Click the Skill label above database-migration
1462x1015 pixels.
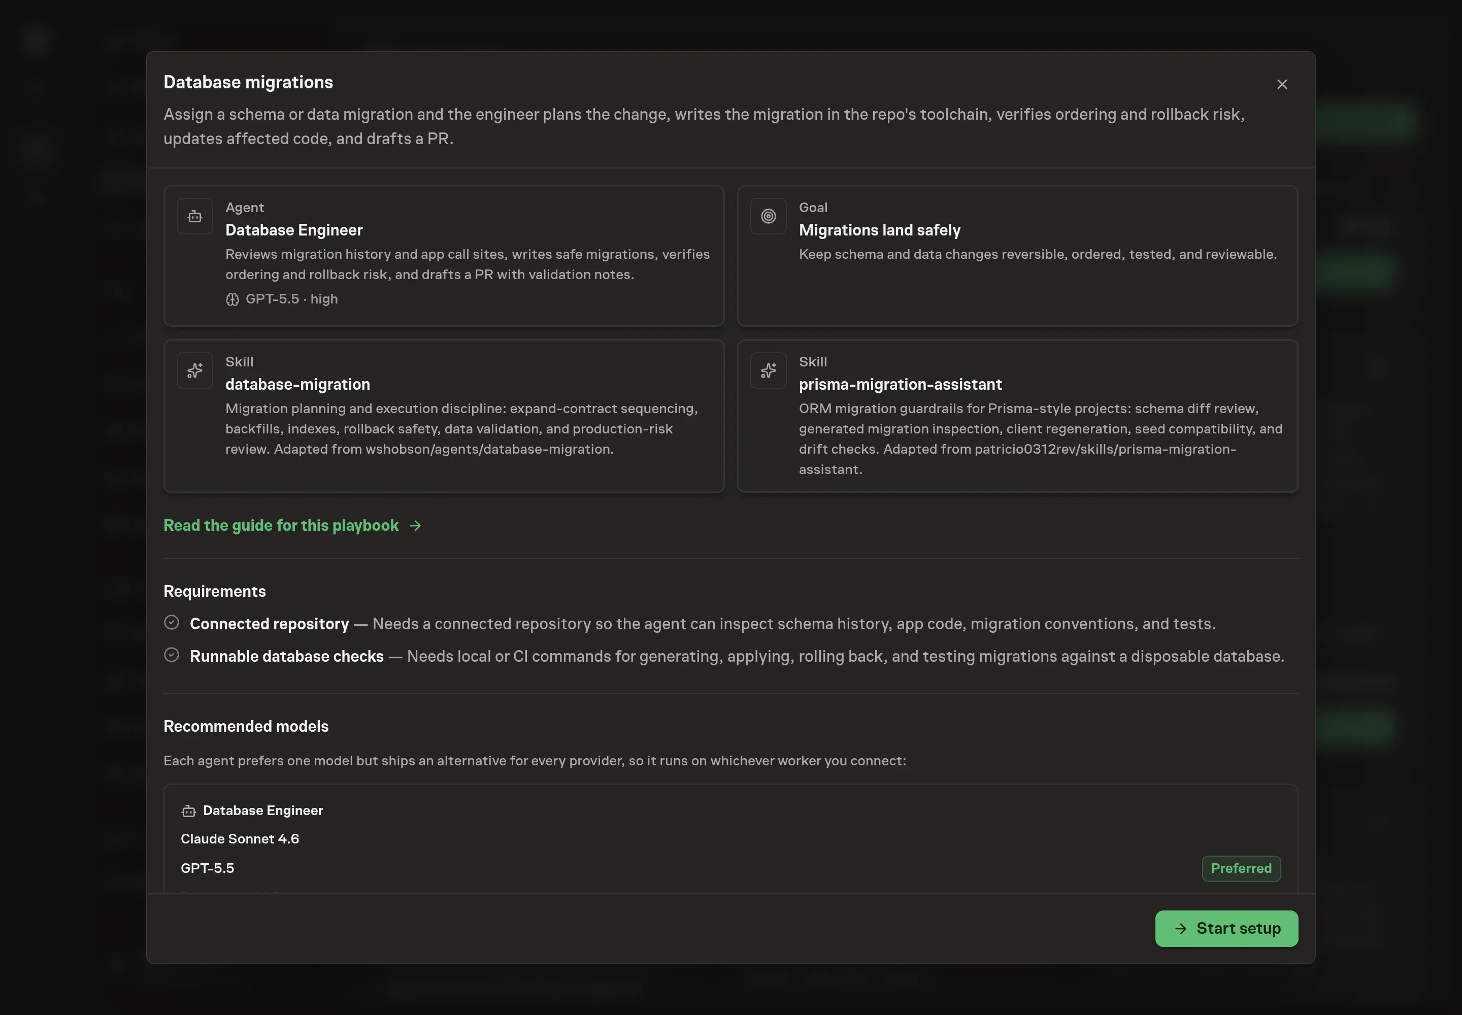coord(239,362)
